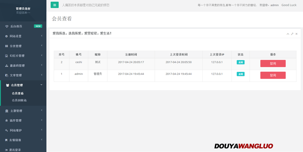This screenshot has height=152, width=303.
Task: Click the NEW badge next to 后台首页
Action: 38,26
